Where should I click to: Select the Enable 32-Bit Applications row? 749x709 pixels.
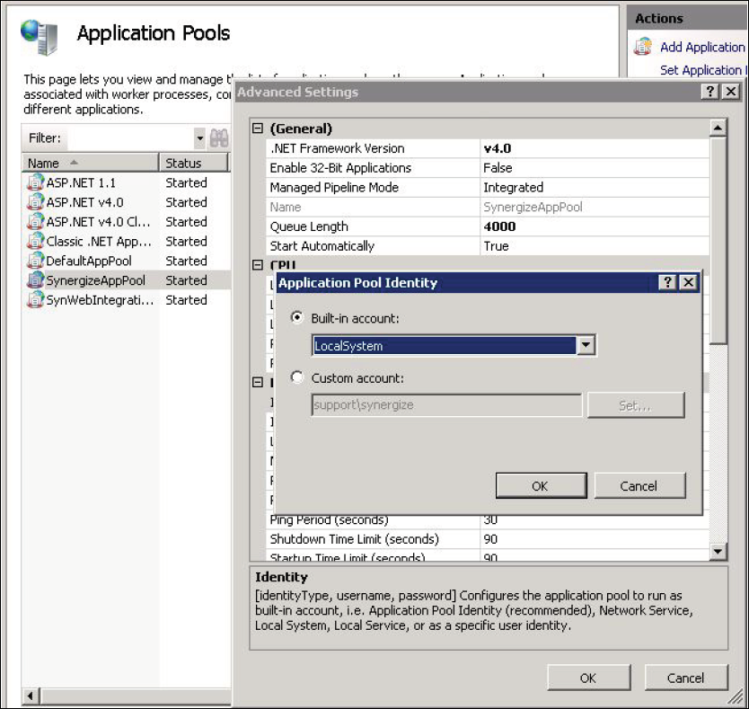[x=488, y=168]
